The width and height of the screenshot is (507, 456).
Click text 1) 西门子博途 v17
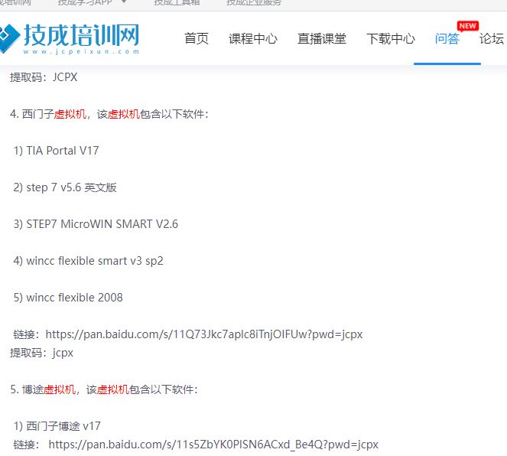57,426
